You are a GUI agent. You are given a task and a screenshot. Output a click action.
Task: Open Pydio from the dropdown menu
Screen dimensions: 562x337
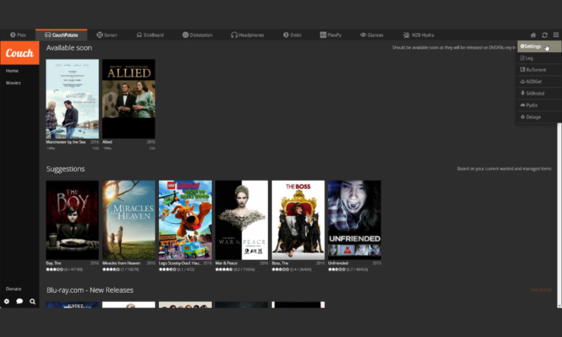point(539,105)
